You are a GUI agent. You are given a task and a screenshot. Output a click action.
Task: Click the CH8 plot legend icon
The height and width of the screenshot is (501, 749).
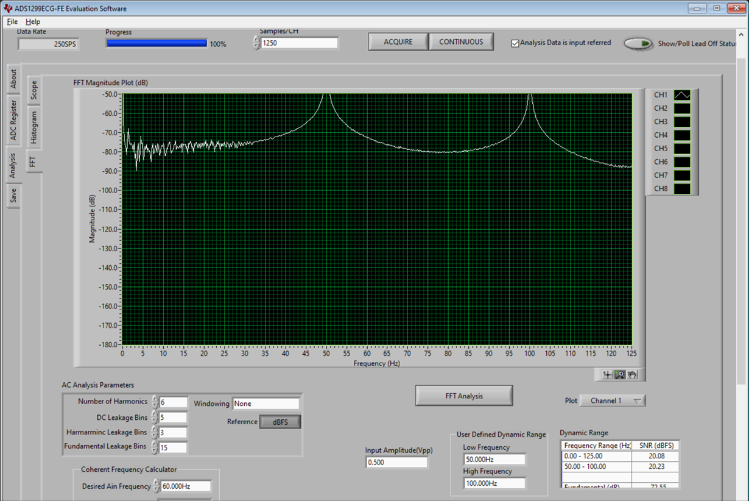coord(682,189)
